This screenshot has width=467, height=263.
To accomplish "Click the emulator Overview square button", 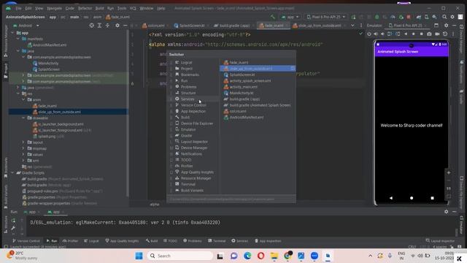I will click(432, 198).
